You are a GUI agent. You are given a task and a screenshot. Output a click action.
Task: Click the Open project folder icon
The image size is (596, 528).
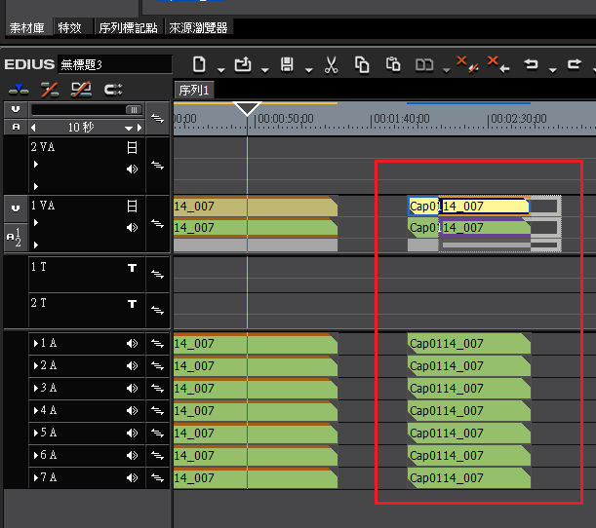coord(243,65)
